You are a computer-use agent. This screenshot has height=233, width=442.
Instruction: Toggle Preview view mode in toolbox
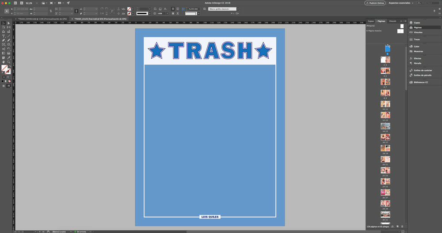pyautogui.click(x=8, y=86)
